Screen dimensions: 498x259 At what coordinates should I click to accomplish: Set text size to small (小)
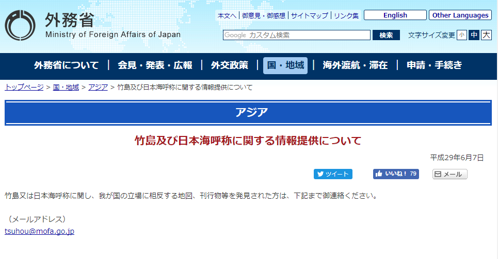(461, 35)
